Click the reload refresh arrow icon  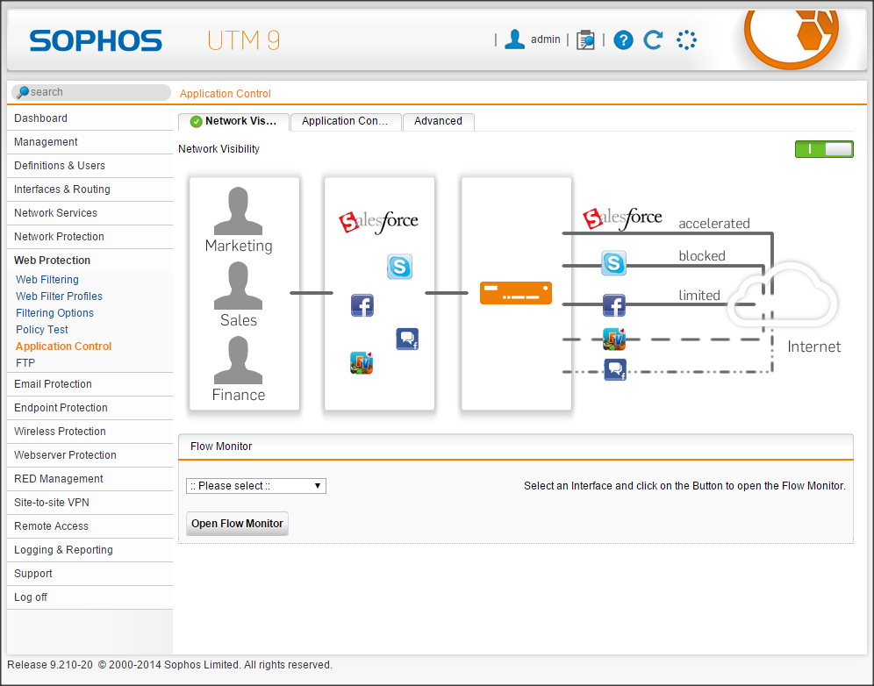(x=653, y=39)
